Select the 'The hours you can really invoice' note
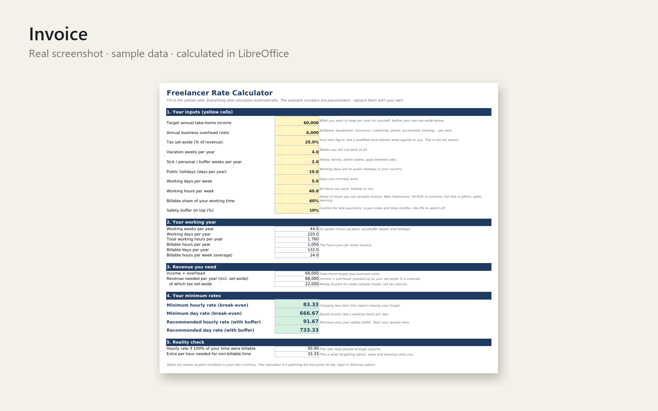Viewport: 658px width, 411px height. tap(345, 245)
